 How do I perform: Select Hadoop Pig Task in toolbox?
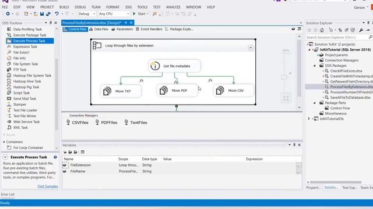[26, 87]
